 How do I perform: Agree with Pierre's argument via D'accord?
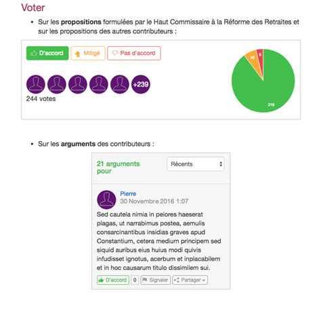(x=113, y=280)
